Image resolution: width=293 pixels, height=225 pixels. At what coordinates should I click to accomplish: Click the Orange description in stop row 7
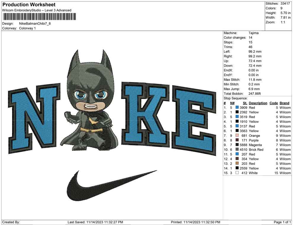click(x=254, y=136)
